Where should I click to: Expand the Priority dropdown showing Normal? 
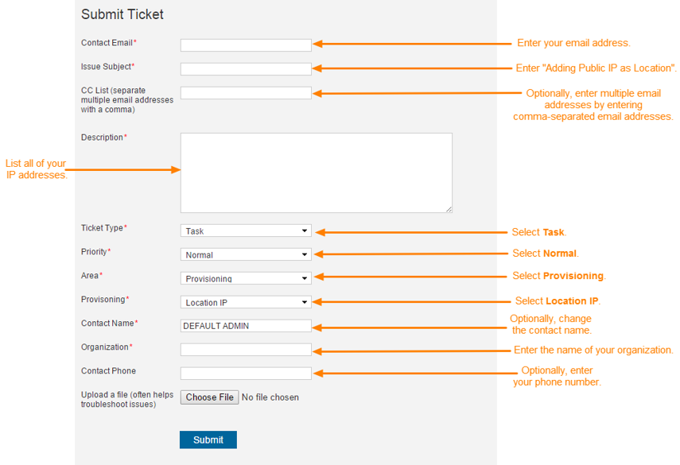[245, 255]
